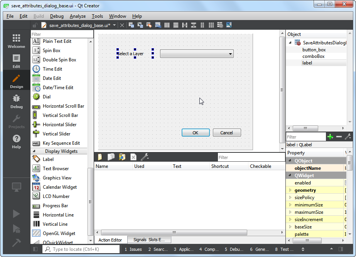The image size is (356, 257).
Task: Click the Cancel button on form
Action: tap(226, 133)
